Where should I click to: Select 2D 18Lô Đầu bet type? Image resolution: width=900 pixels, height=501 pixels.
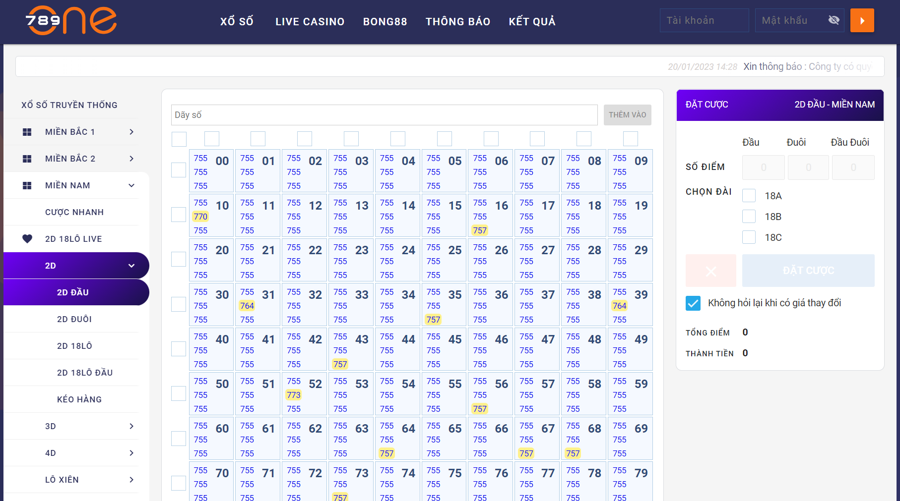pyautogui.click(x=85, y=373)
